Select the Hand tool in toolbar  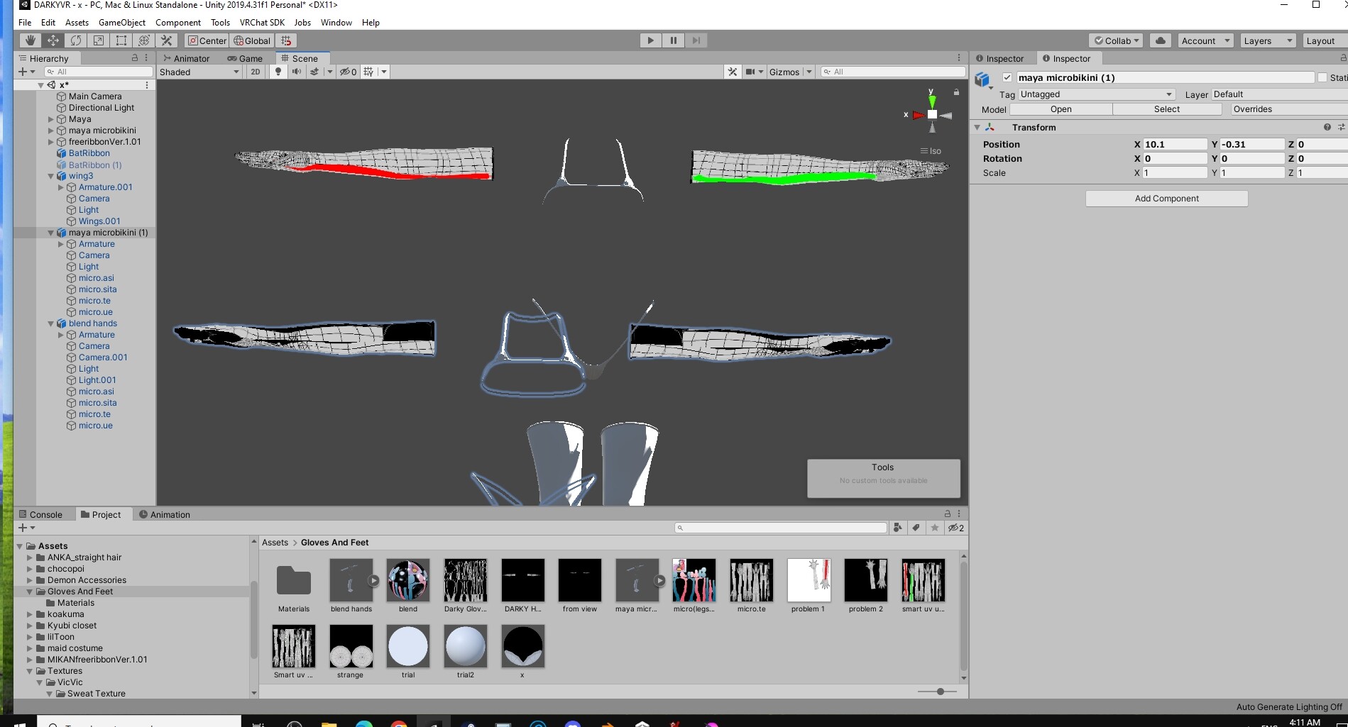click(x=30, y=40)
